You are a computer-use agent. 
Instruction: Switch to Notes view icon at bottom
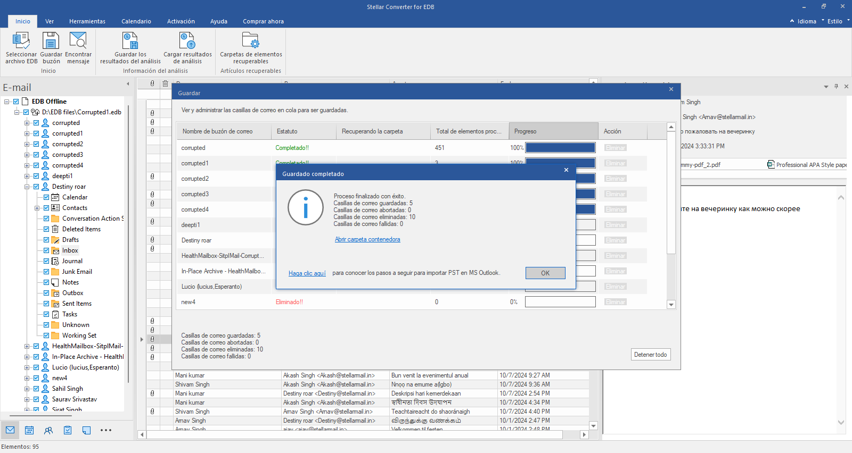(x=87, y=430)
